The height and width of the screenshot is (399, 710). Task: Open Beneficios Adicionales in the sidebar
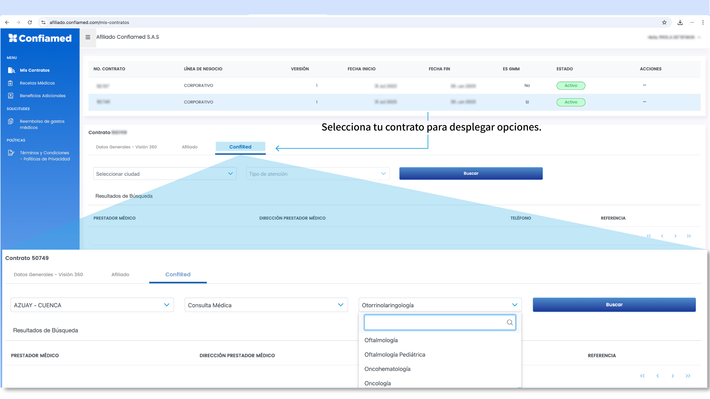tap(43, 96)
